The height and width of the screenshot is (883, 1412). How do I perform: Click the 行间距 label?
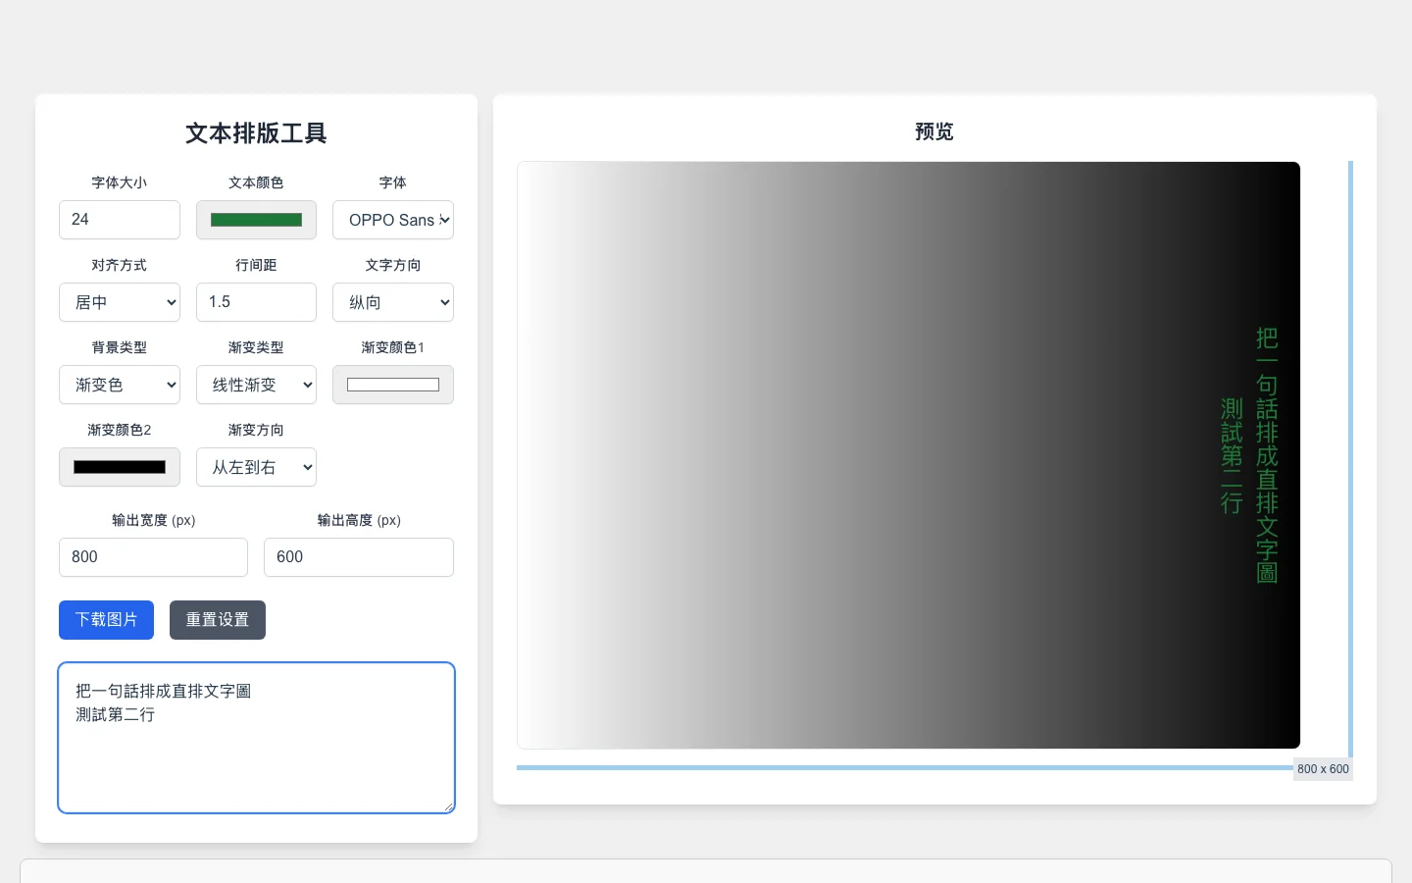(256, 265)
